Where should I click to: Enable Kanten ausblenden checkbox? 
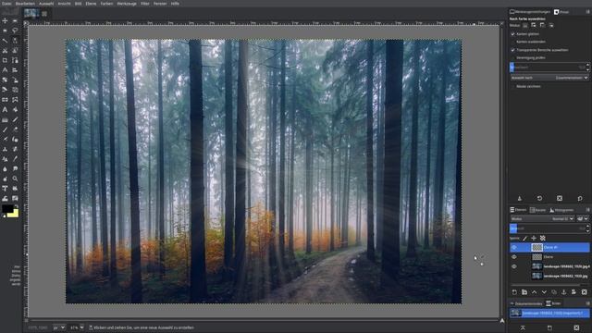[x=512, y=42]
